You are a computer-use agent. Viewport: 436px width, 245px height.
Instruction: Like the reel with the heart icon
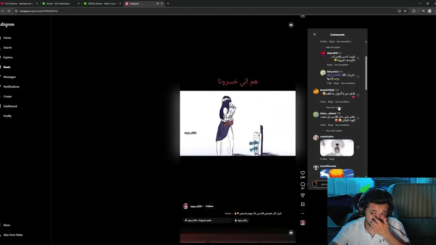[302, 173]
